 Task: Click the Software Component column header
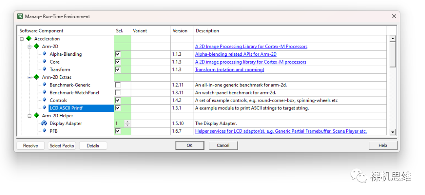pos(66,31)
